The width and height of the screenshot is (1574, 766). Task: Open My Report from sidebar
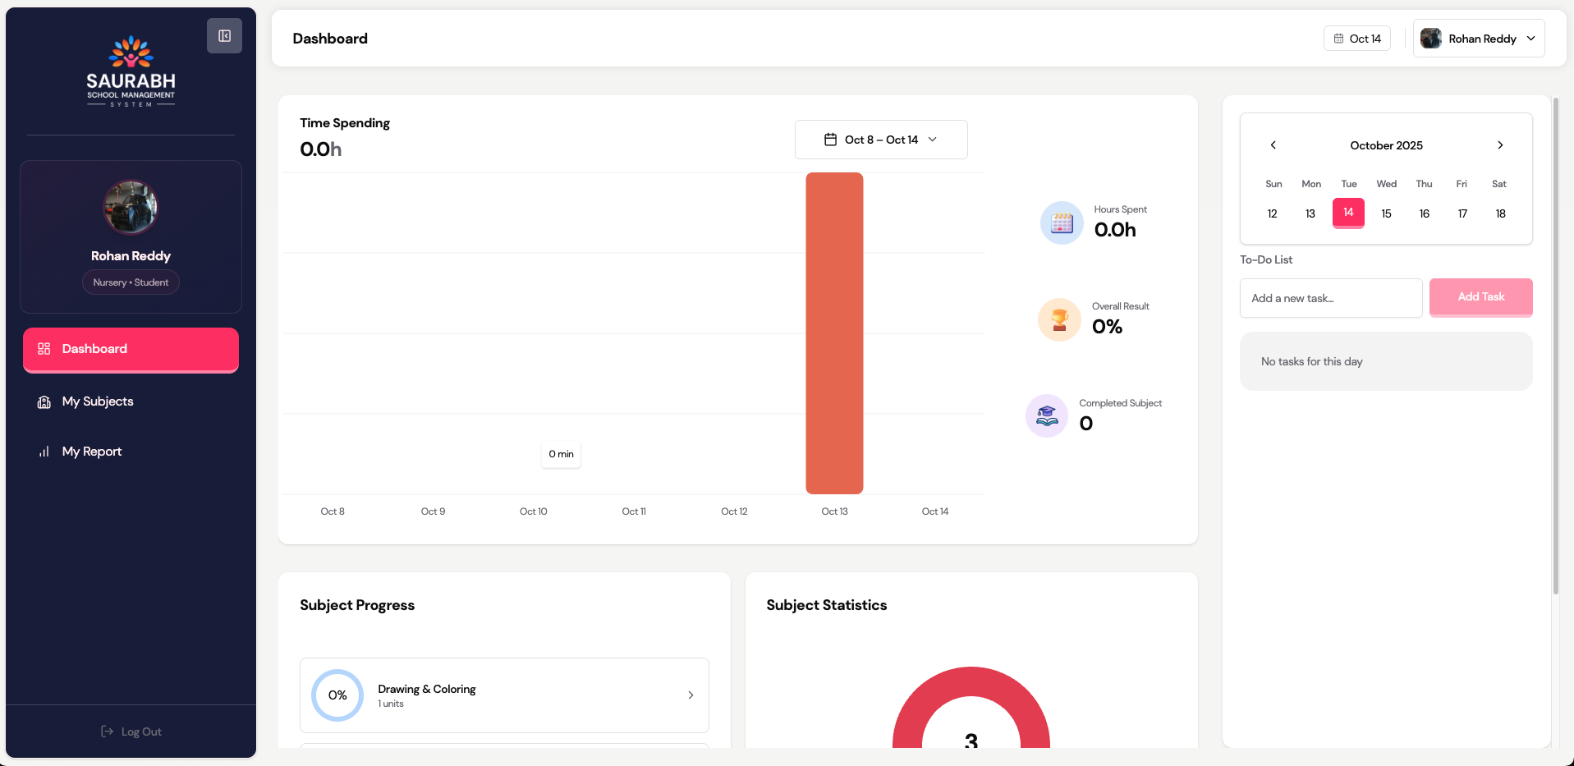[x=92, y=452]
